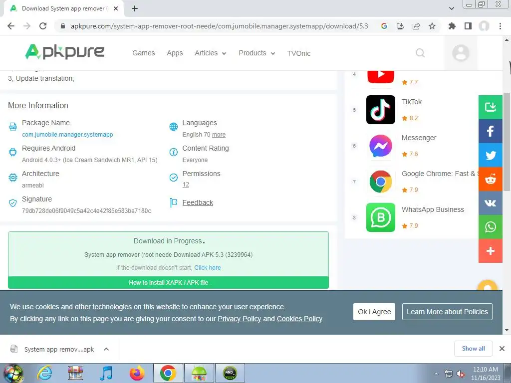511x383 pixels.
Task: Click the APKPure logo
Action: (64, 52)
